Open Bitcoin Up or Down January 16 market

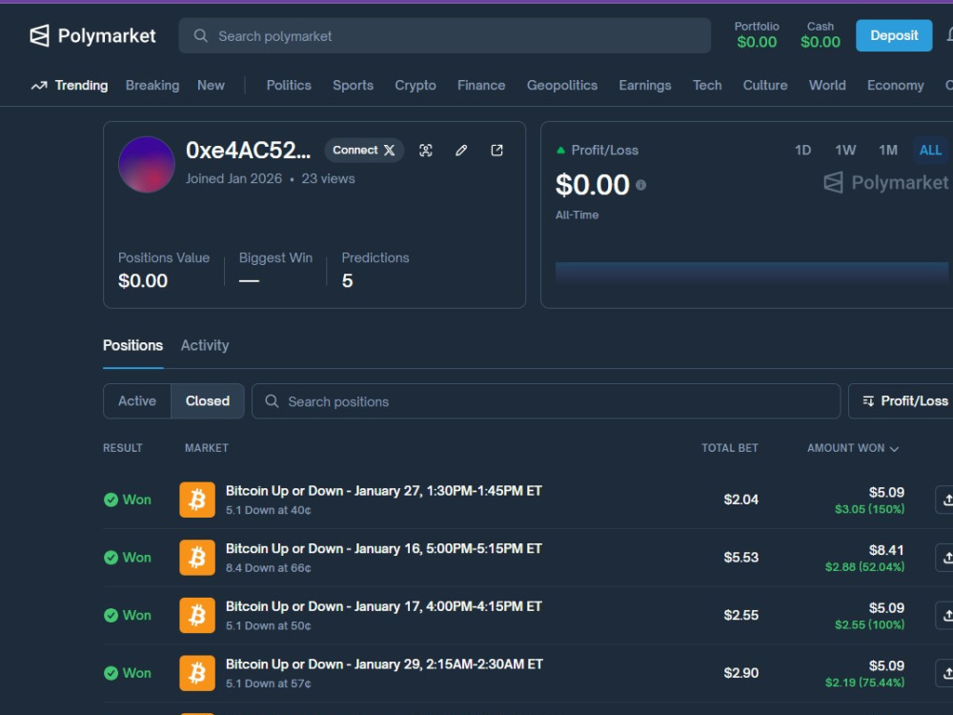tap(383, 548)
